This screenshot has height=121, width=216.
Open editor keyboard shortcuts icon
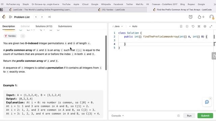click(199, 26)
